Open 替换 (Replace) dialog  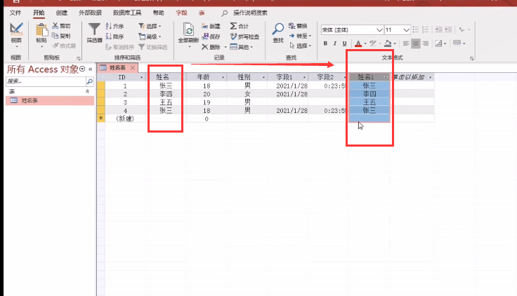click(x=298, y=26)
